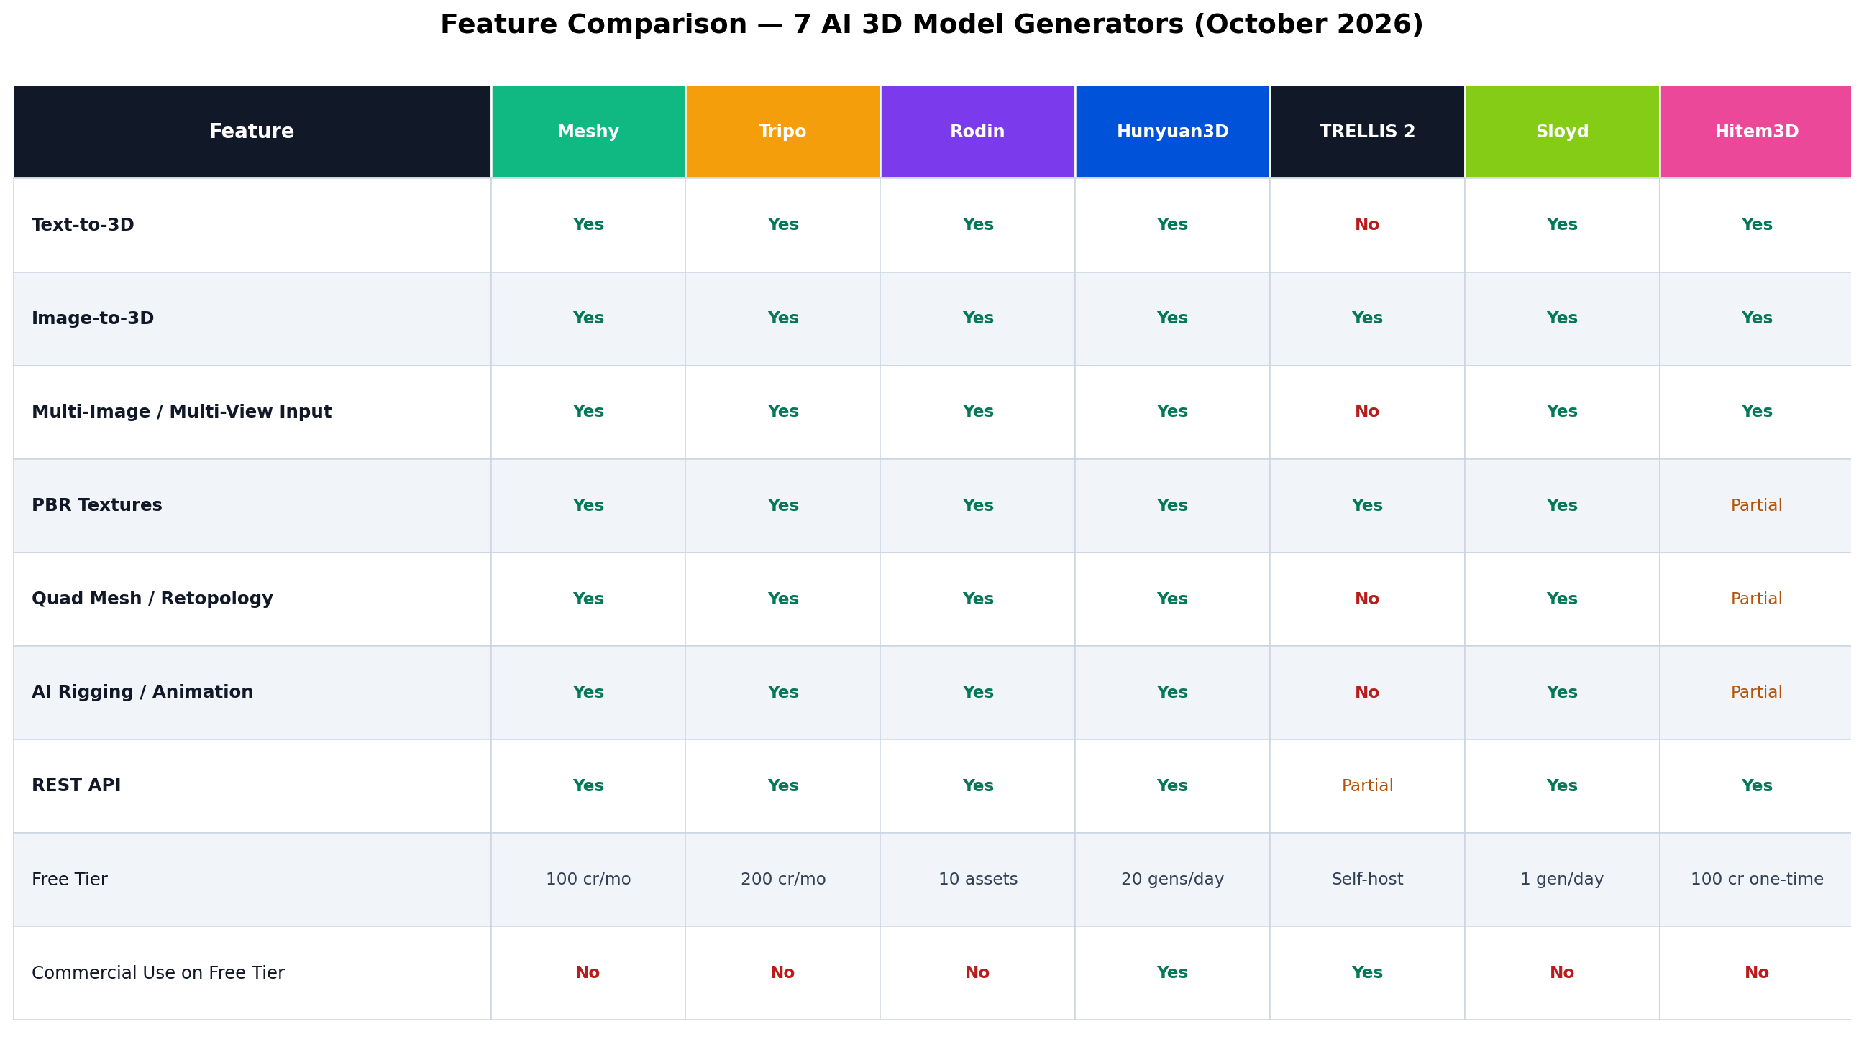Click the Meshy column header
Image resolution: width=1864 pixels, height=1047 pixels.
pyautogui.click(x=588, y=132)
